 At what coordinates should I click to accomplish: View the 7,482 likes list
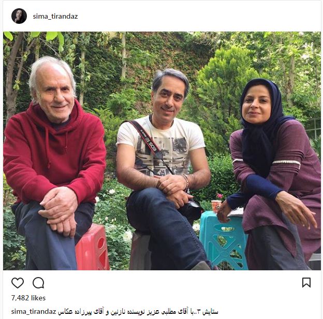[x=28, y=298]
